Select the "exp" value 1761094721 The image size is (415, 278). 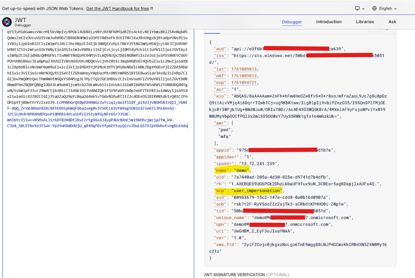click(244, 82)
